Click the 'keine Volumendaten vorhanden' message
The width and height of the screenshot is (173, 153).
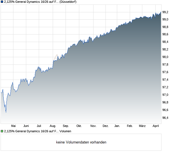[81, 142]
